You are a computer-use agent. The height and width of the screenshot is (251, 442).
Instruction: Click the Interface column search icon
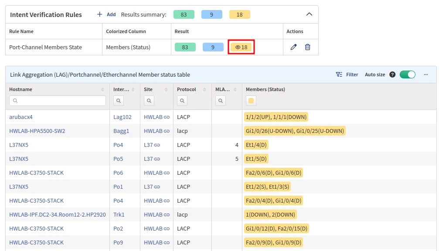(119, 101)
